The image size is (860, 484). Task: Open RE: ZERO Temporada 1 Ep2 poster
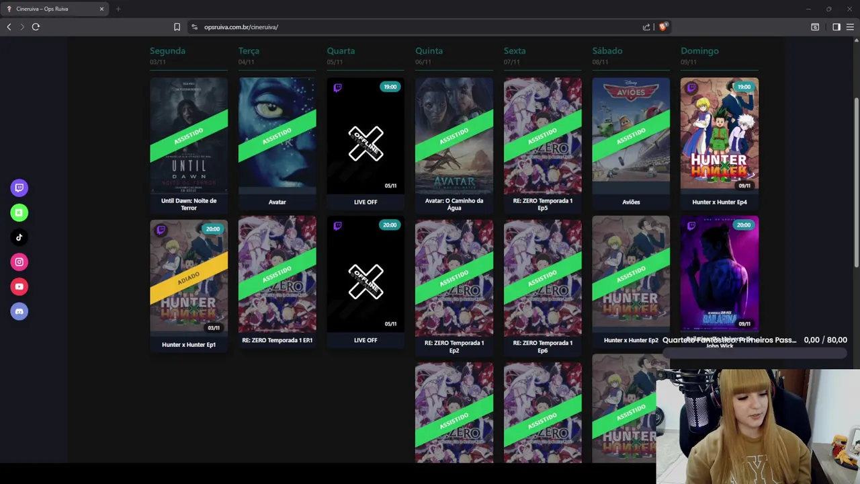[x=454, y=277]
